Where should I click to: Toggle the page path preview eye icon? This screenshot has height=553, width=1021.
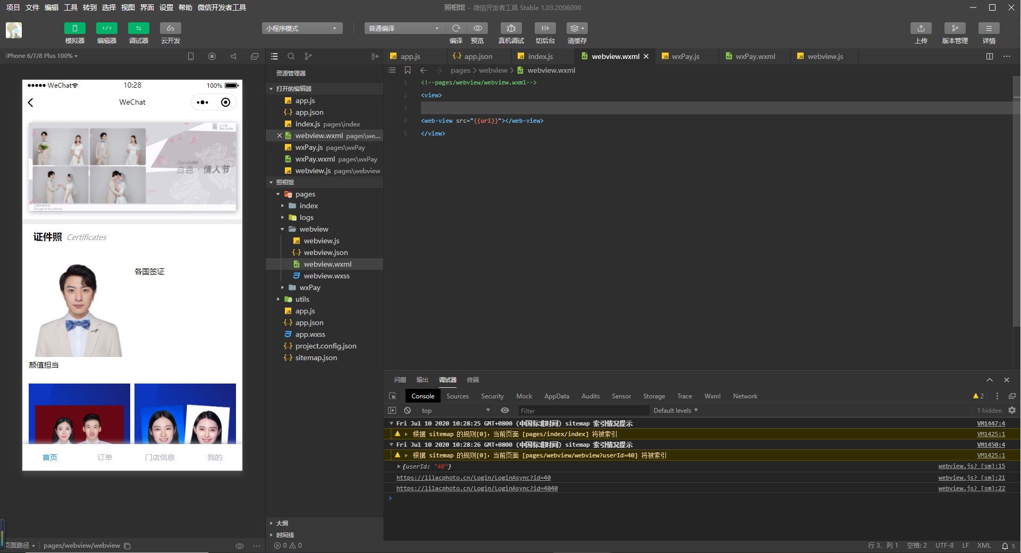point(240,546)
